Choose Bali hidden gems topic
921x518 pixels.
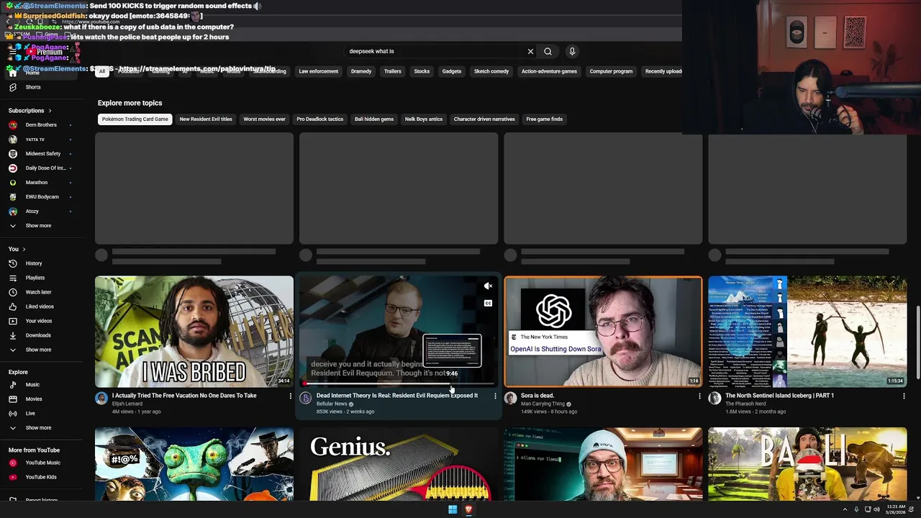coord(374,119)
